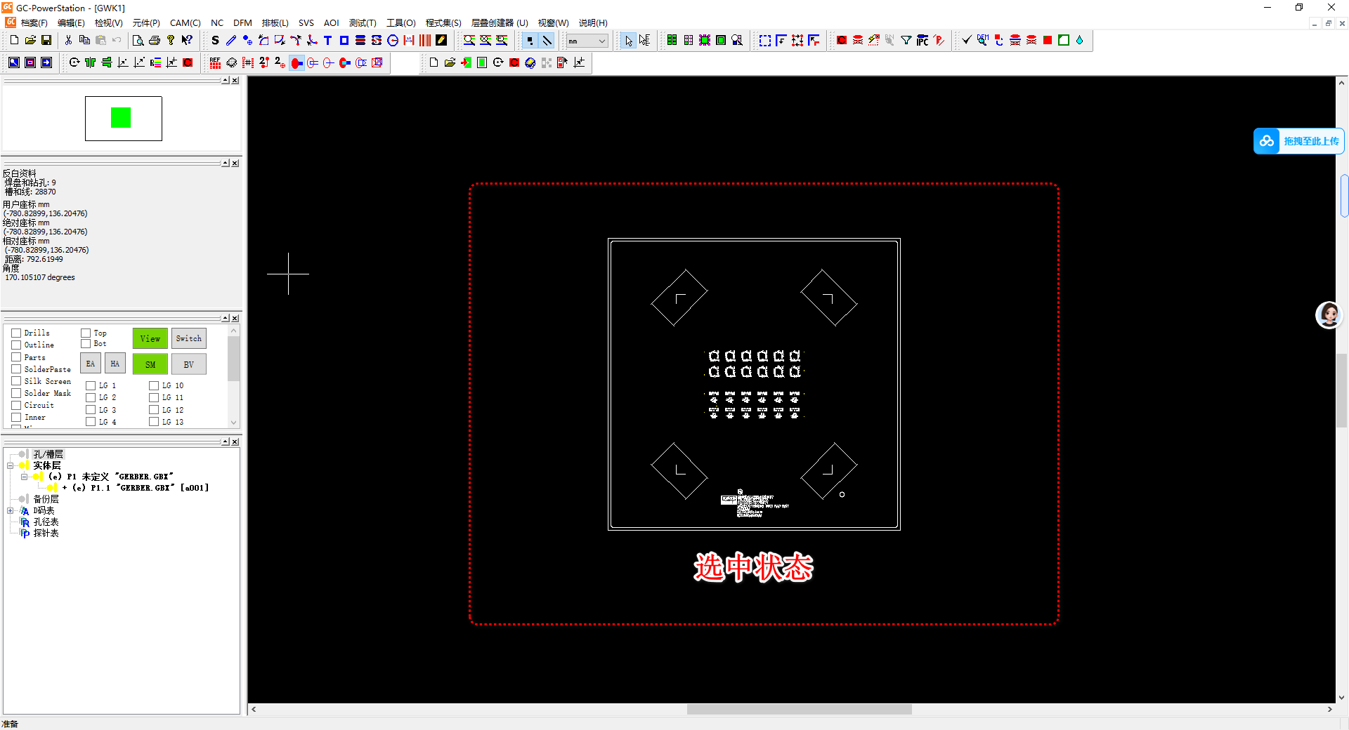Open the 档案(F) menu
Viewport: 1349px width, 730px height.
click(34, 23)
